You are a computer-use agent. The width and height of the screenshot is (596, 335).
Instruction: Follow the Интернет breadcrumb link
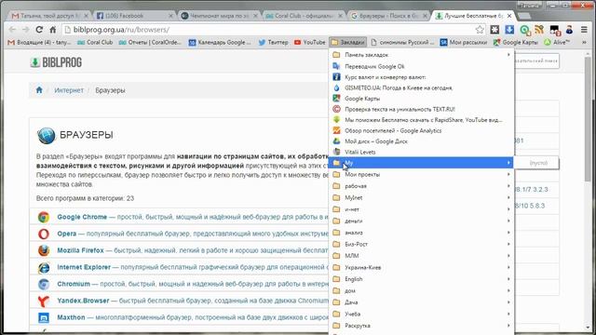pos(69,90)
